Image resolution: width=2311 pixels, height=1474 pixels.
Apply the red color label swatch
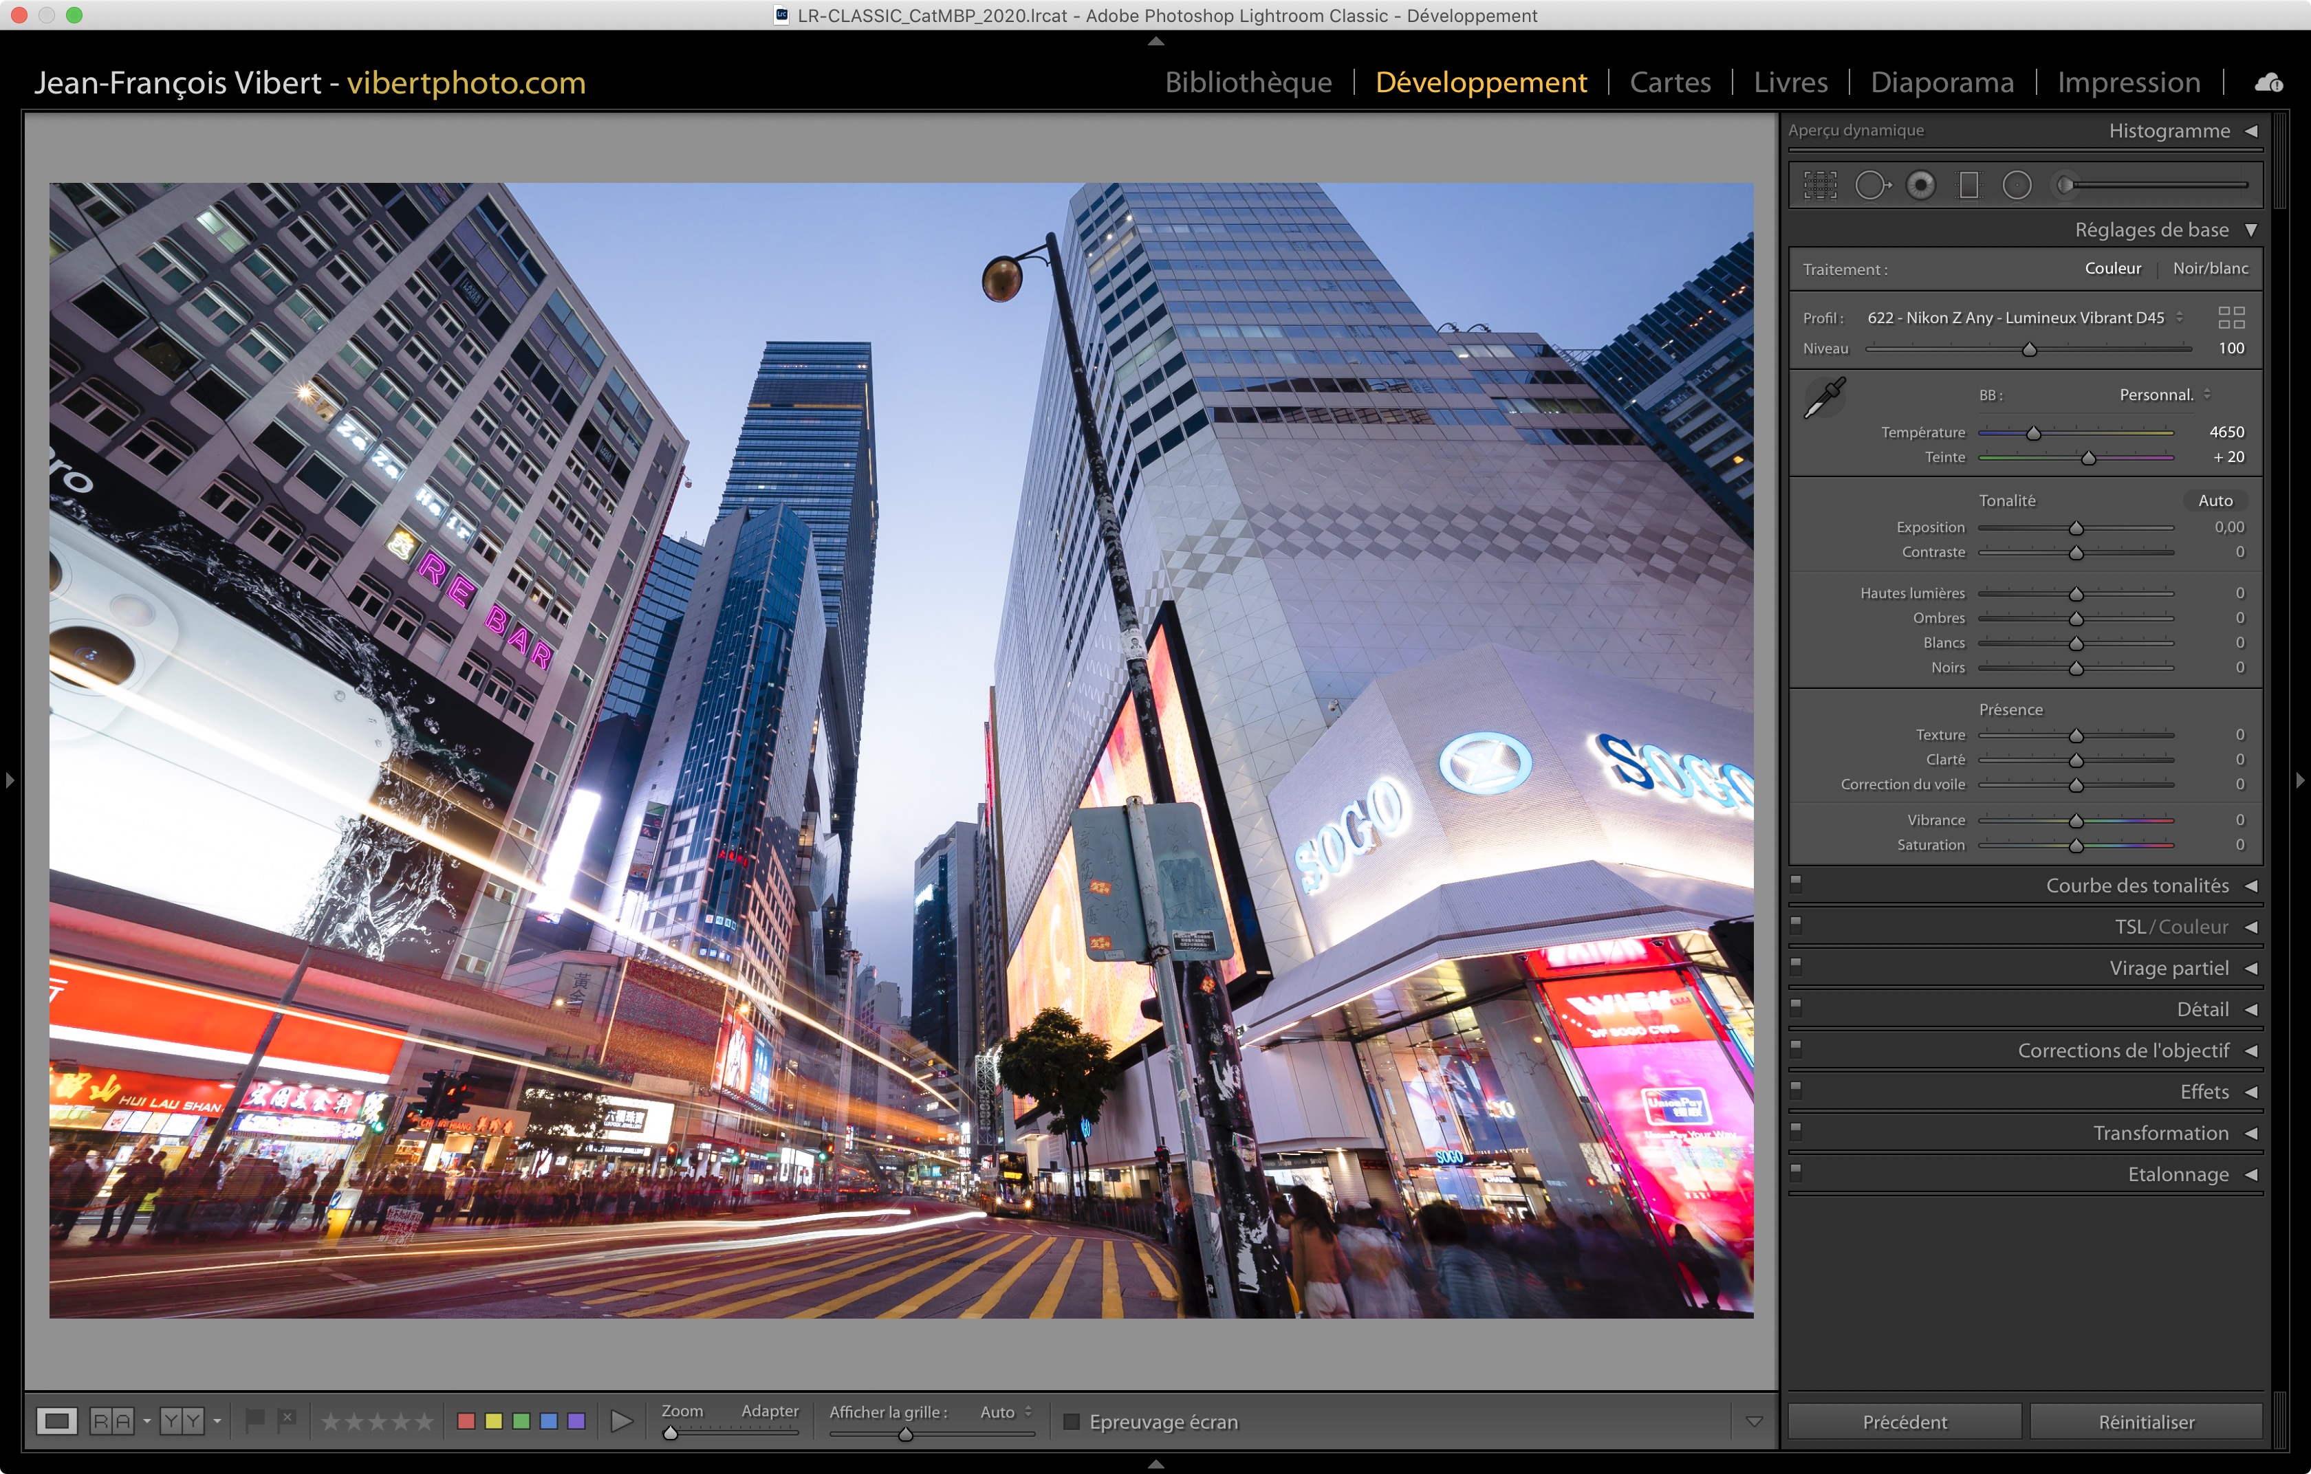(466, 1421)
